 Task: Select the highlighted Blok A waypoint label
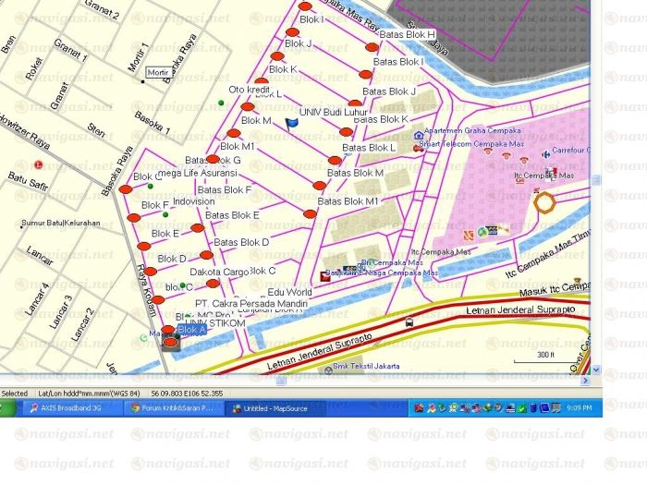click(190, 330)
